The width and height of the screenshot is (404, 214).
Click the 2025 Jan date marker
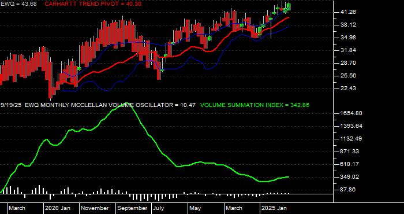tap(274, 208)
